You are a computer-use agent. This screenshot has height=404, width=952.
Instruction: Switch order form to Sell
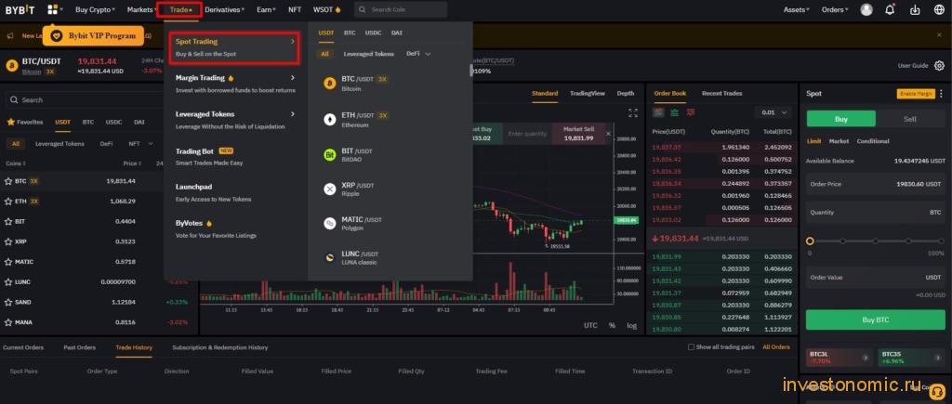click(x=910, y=119)
